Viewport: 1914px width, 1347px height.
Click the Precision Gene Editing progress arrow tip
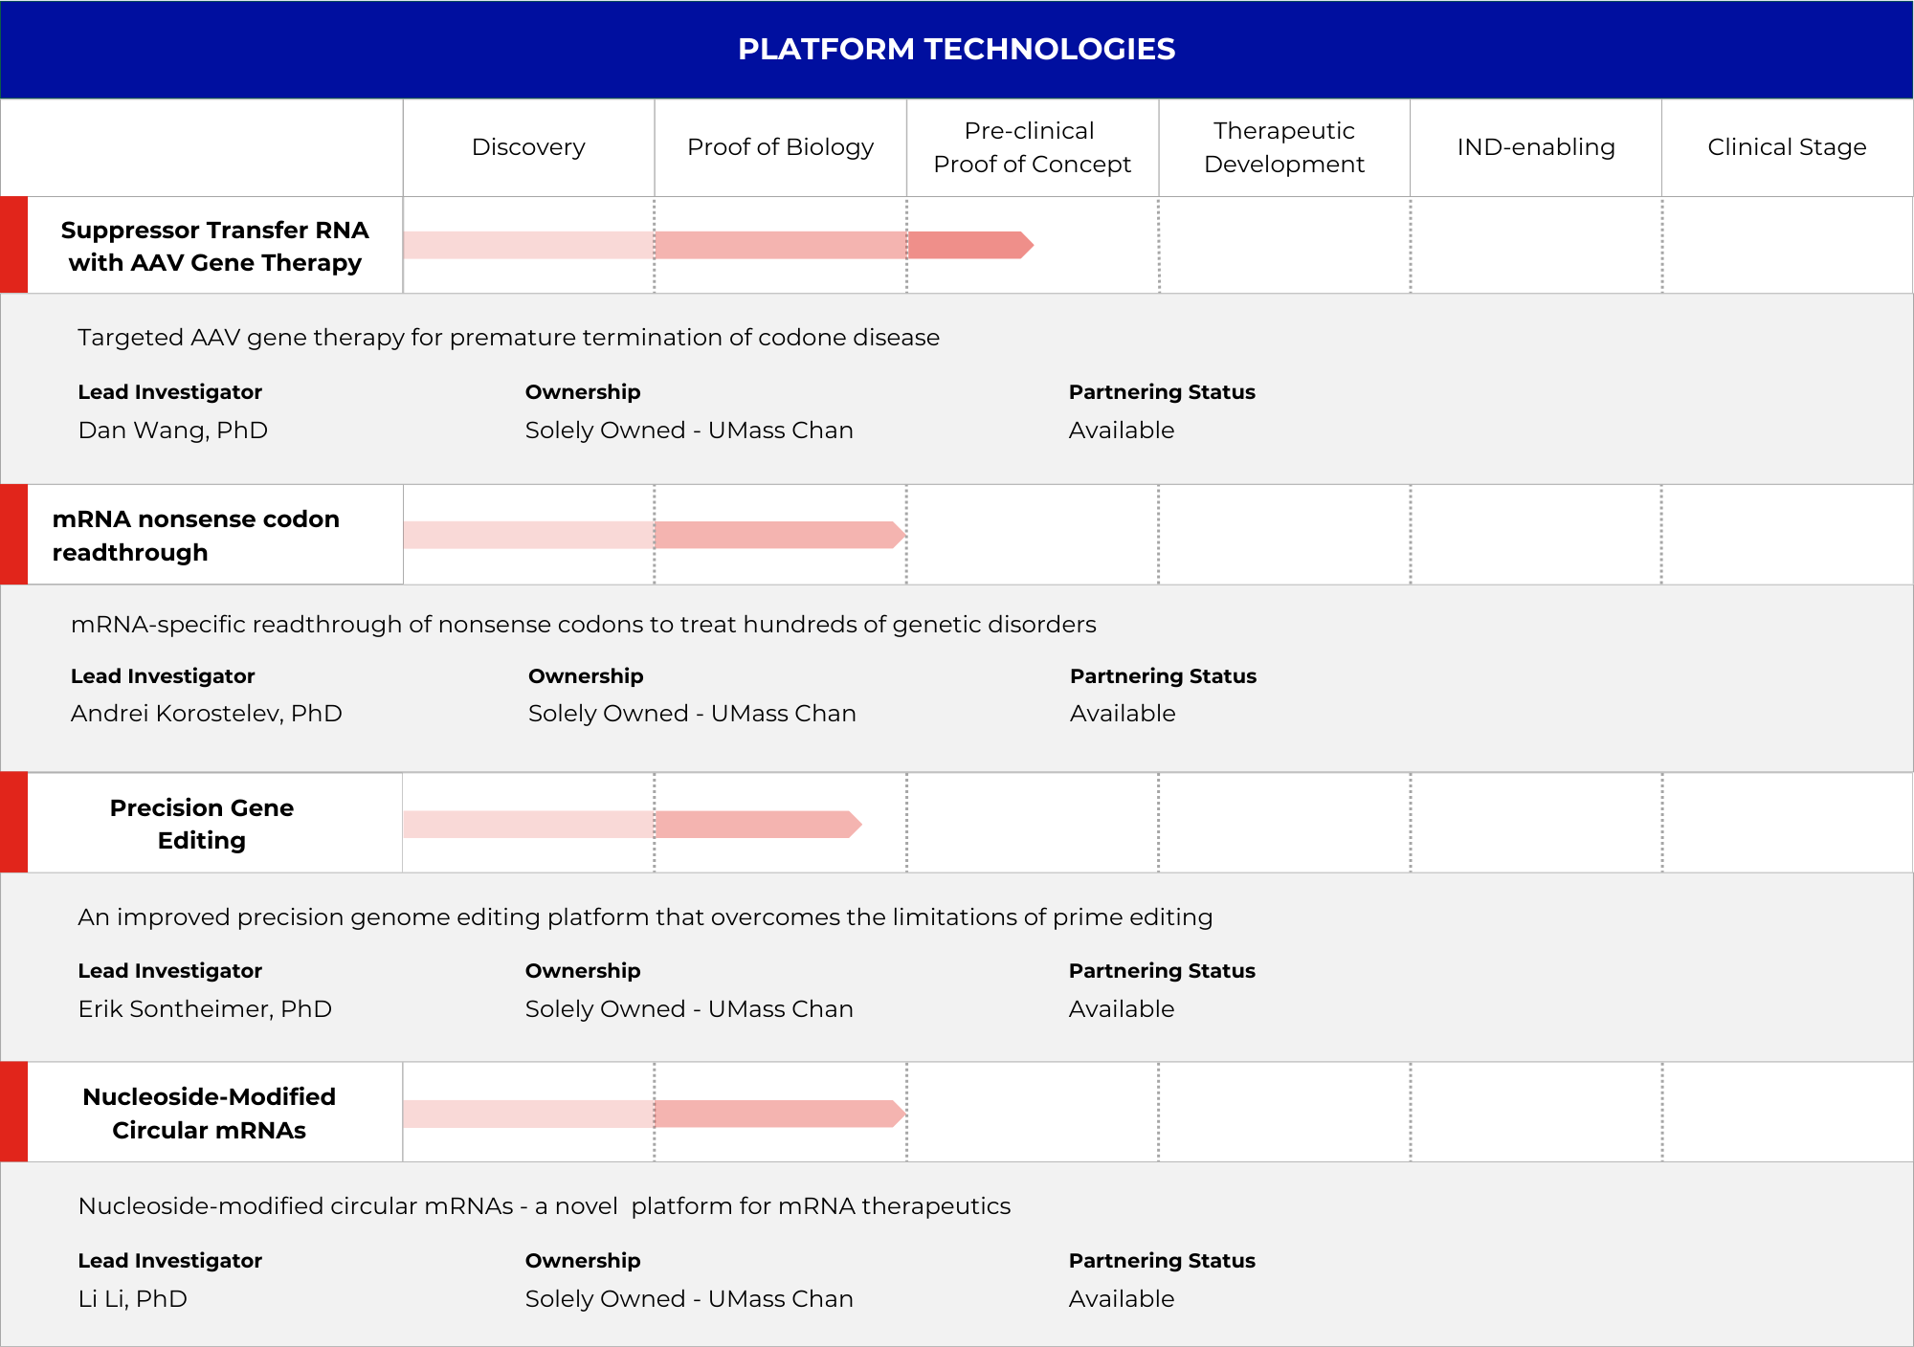tap(855, 825)
